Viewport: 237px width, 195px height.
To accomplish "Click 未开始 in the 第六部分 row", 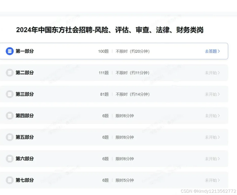I will coord(212,159).
